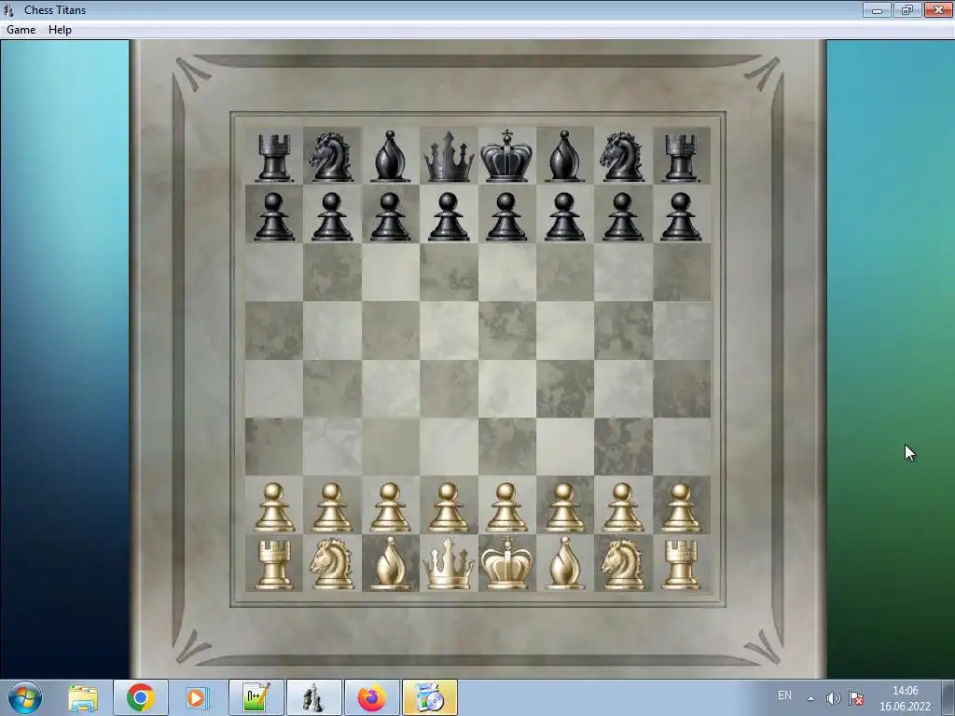
Task: Click the black pawn on b7
Action: [x=332, y=216]
